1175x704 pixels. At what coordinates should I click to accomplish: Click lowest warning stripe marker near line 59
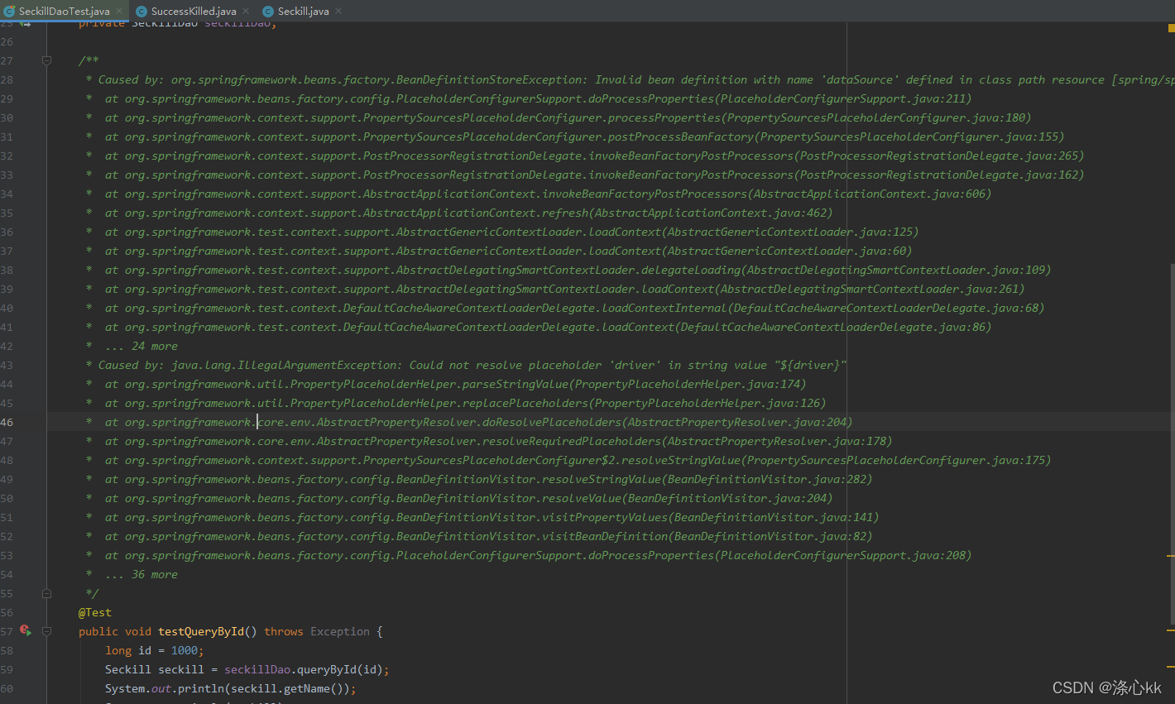tap(1171, 666)
